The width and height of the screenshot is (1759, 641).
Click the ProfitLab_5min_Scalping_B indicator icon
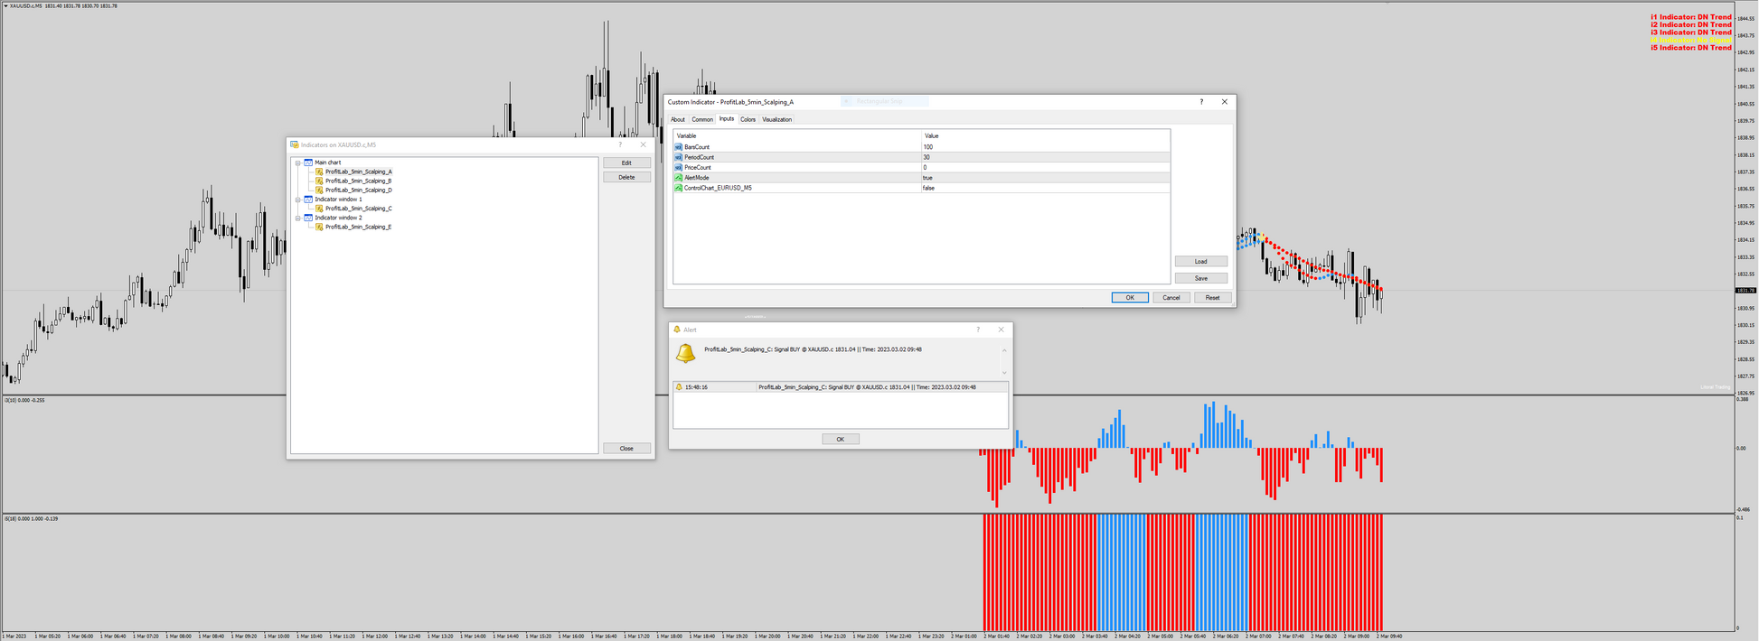pos(320,181)
